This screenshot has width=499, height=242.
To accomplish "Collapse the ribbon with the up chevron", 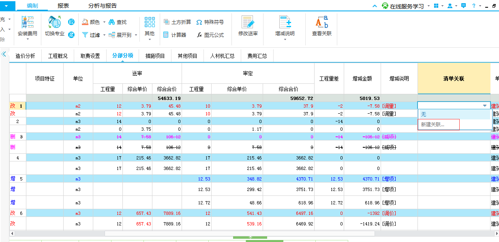I will pyautogui.click(x=375, y=6).
